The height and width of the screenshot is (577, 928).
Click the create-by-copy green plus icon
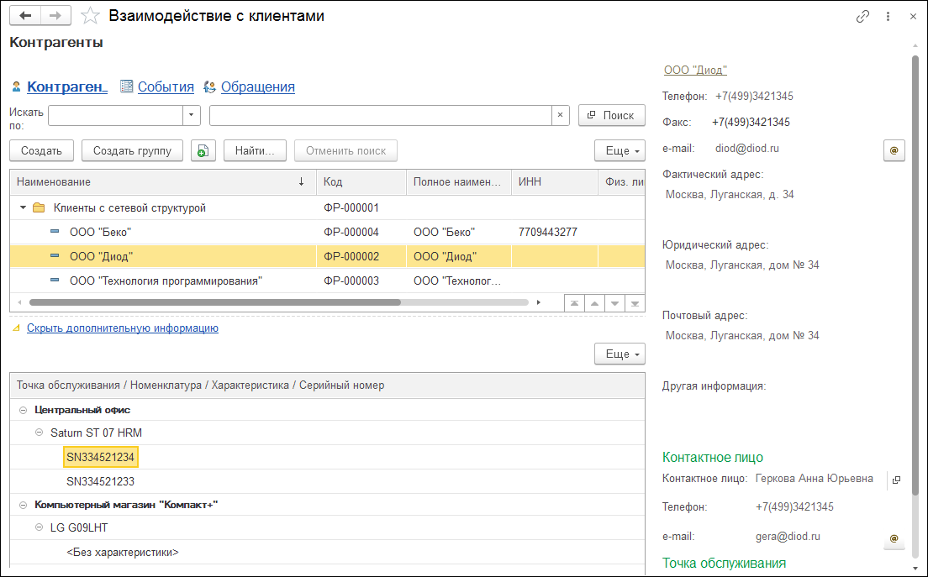point(203,150)
